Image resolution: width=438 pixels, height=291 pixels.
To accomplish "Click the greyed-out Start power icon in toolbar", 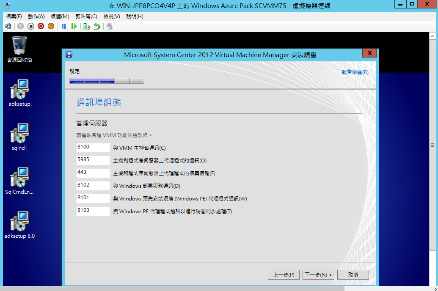I will tap(21, 26).
